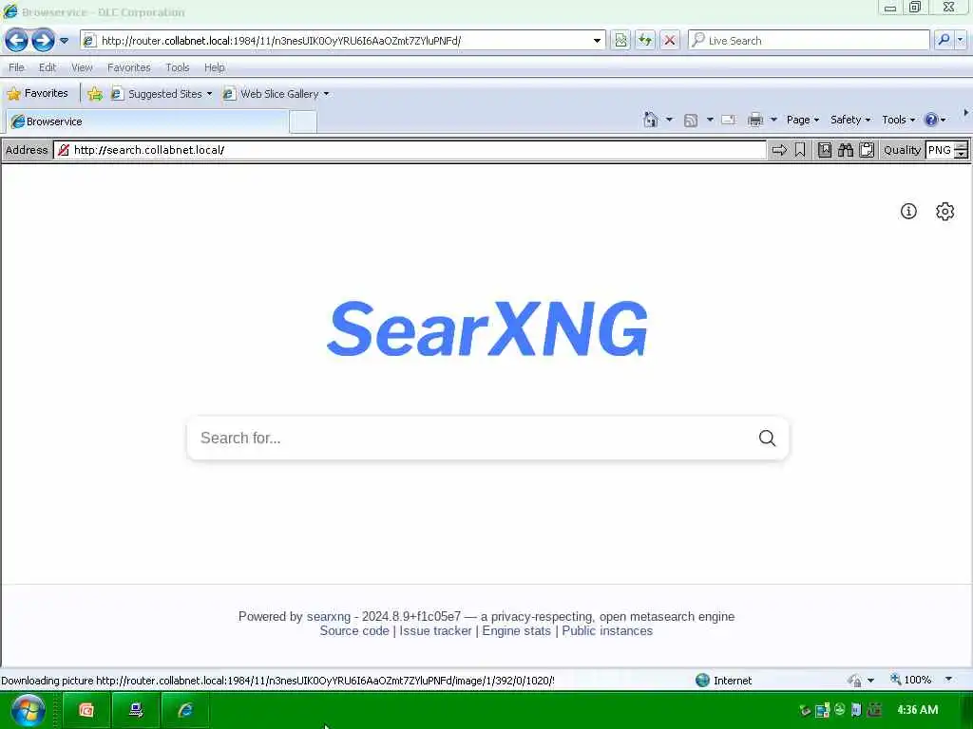The image size is (973, 729).
Task: Open the Suggested Sites dropdown
Action: tap(162, 94)
